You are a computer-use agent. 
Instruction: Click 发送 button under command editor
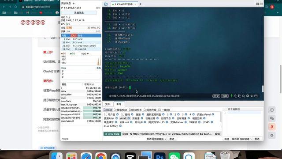point(257,139)
